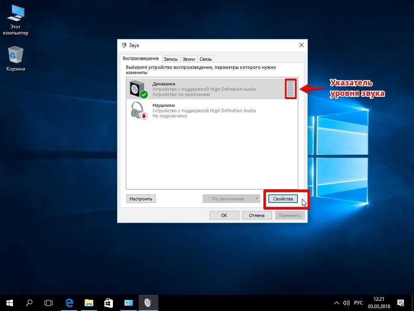Open File Explorer from the taskbar
Viewport: 414px width, 311px height.
pos(89,302)
